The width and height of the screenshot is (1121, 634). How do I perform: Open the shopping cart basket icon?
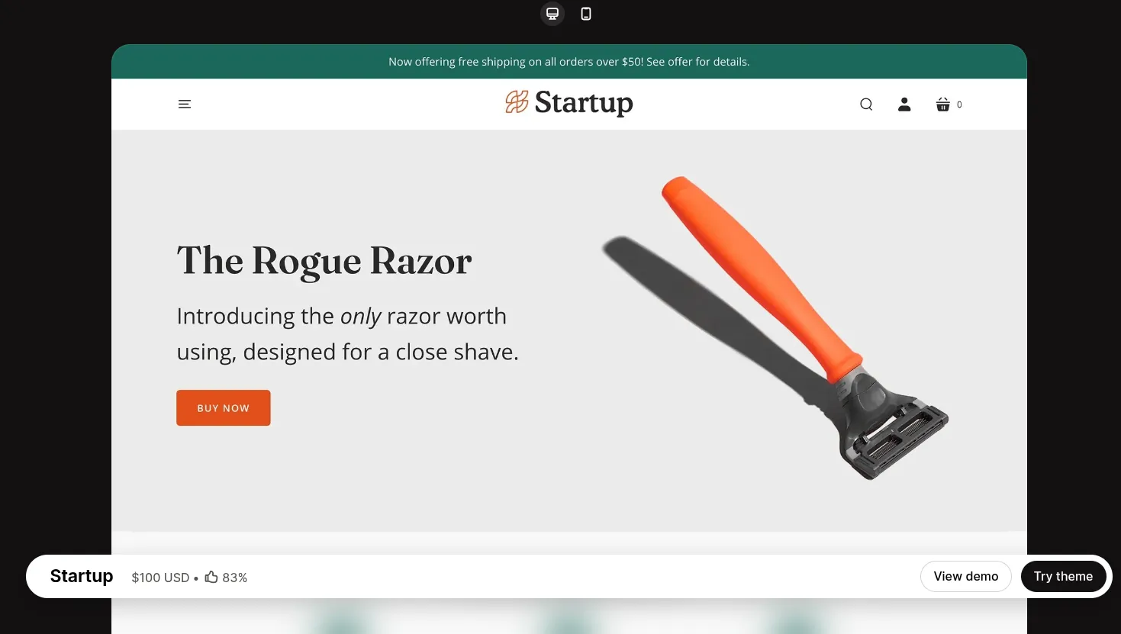click(943, 105)
